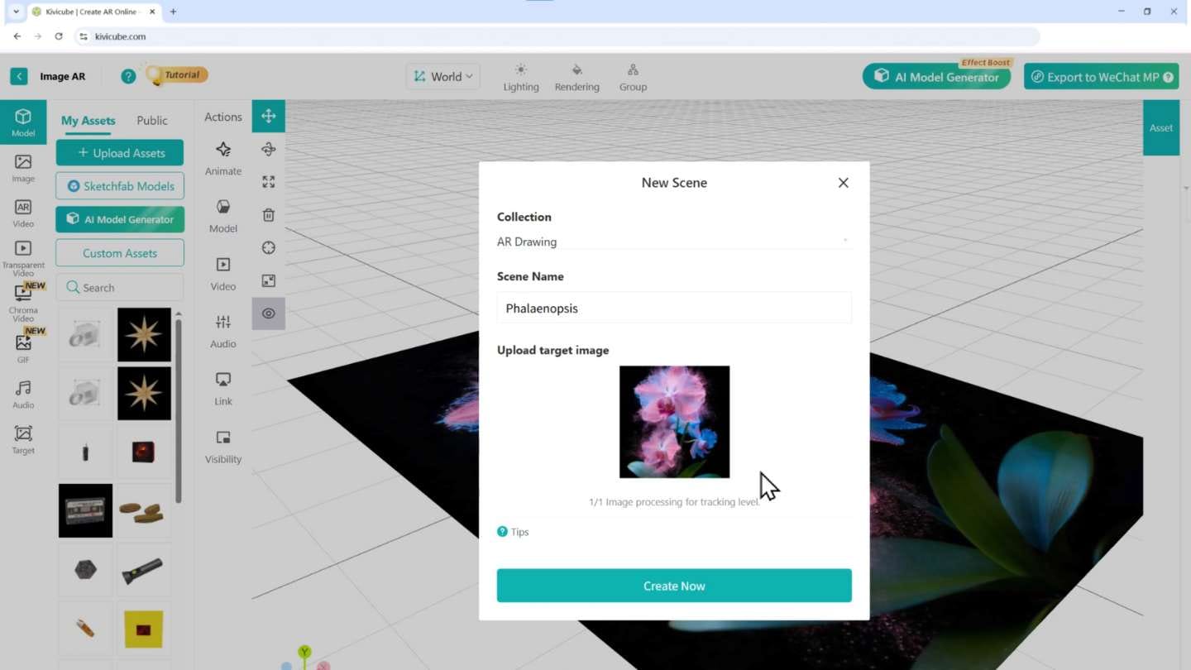Open the Collection dropdown showing AR Drawing
This screenshot has height=670, width=1191.
[x=673, y=242]
